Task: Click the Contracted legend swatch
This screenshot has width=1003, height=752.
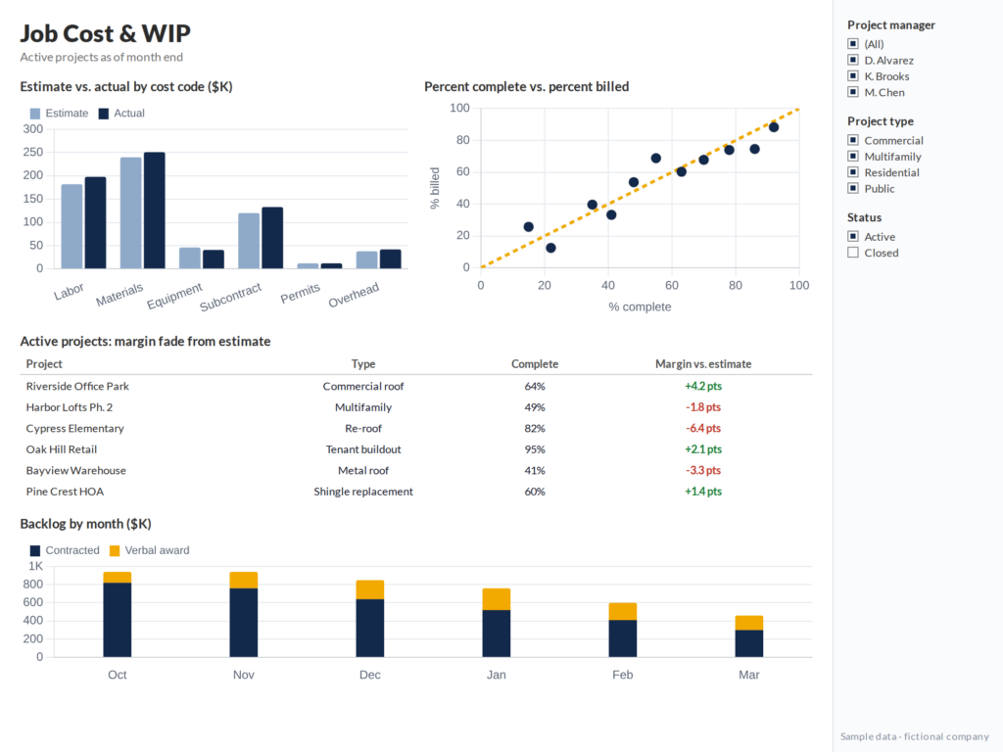Action: point(35,550)
